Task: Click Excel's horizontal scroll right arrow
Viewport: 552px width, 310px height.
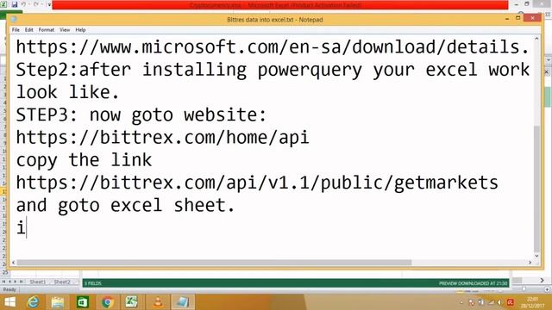Action: coord(543,280)
